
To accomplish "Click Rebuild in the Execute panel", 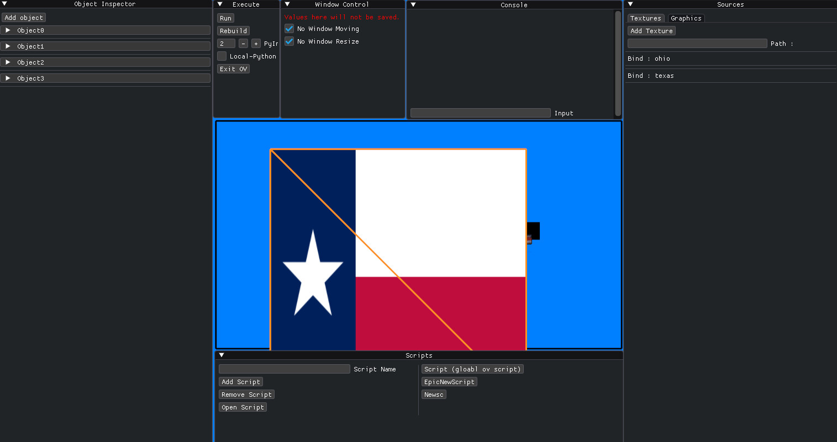I will (233, 30).
